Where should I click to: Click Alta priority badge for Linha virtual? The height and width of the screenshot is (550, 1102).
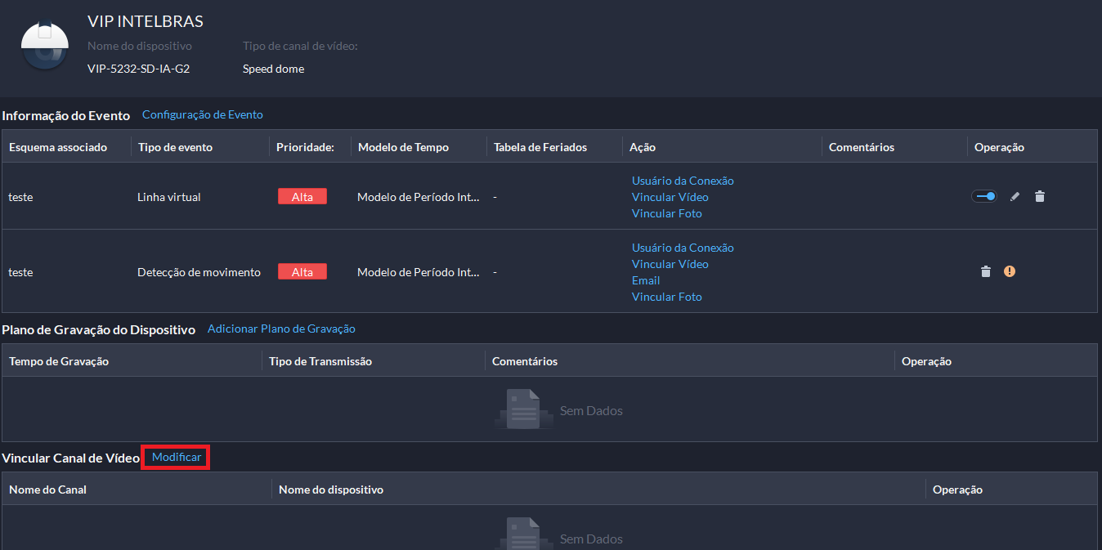pos(302,196)
